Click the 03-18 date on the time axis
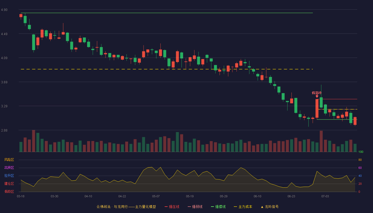The width and height of the screenshot is (373, 213). pos(21,196)
